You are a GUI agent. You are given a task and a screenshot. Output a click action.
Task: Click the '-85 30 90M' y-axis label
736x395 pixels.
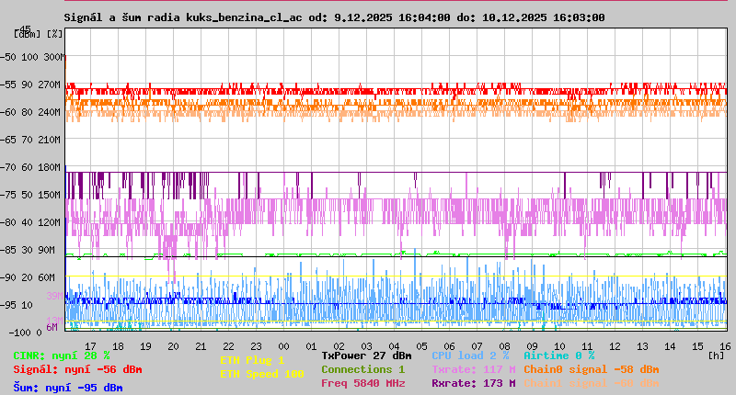click(x=28, y=250)
